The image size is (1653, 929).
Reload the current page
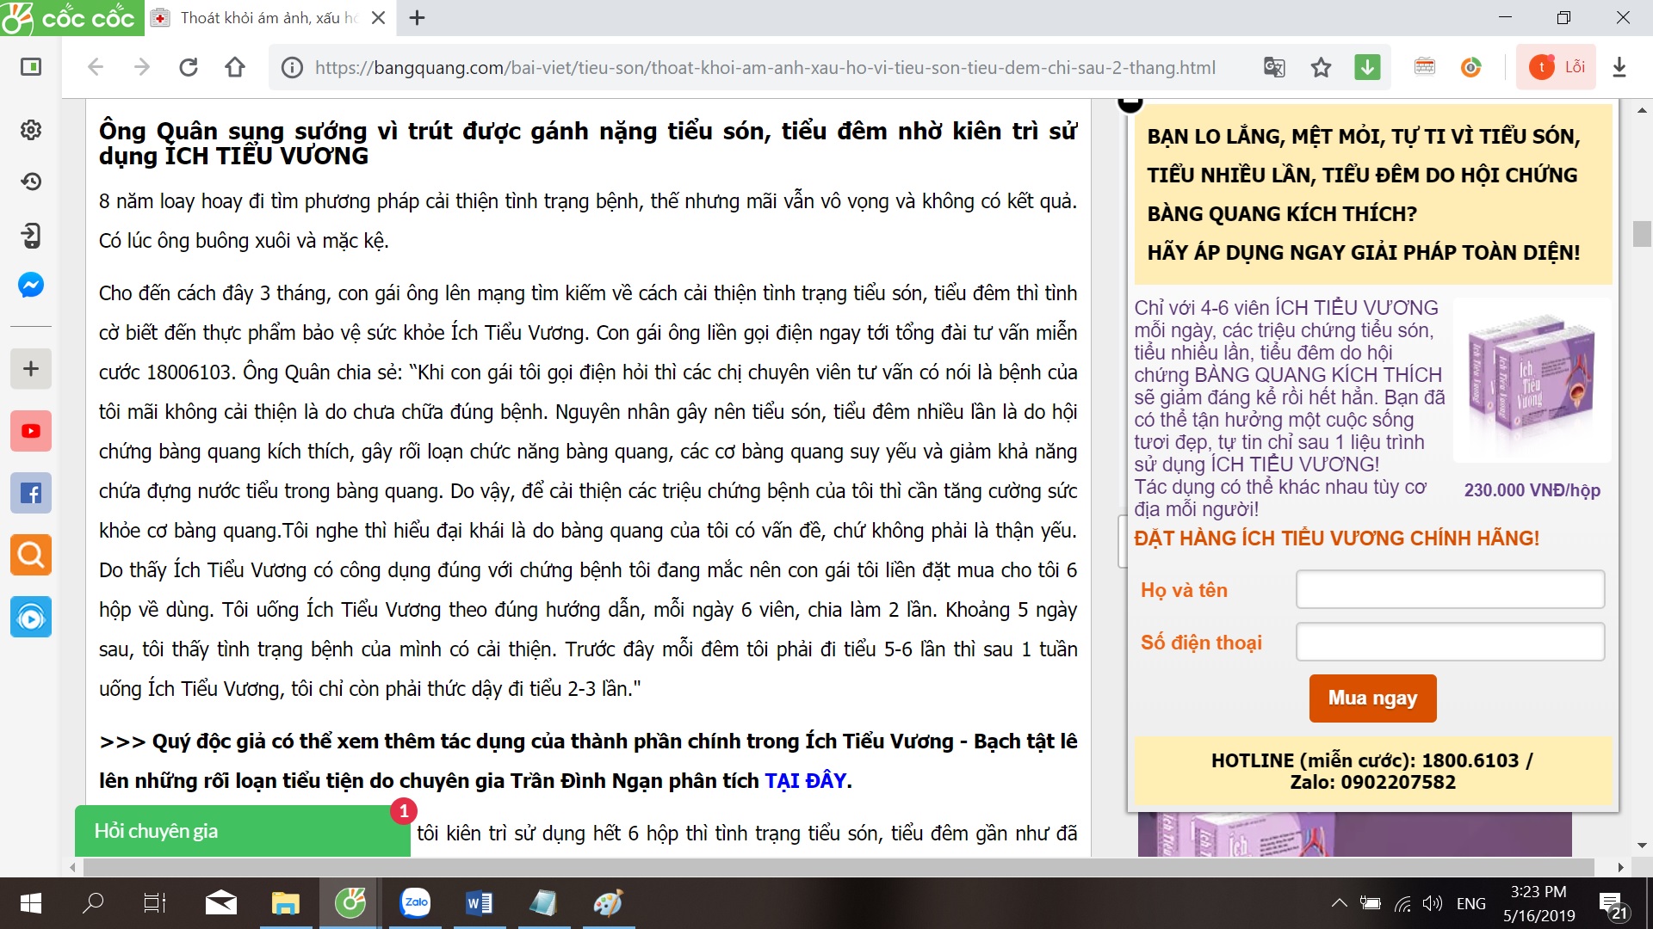[x=189, y=67]
